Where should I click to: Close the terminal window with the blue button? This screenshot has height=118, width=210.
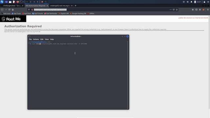[x=128, y=36]
